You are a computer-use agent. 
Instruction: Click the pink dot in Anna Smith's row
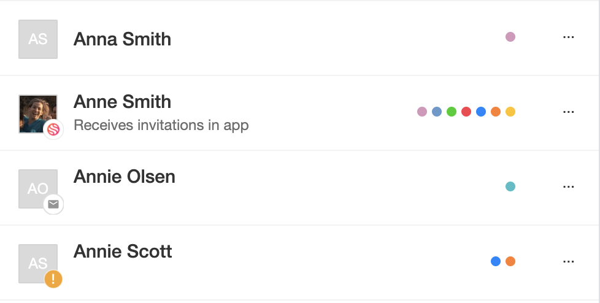(x=510, y=37)
